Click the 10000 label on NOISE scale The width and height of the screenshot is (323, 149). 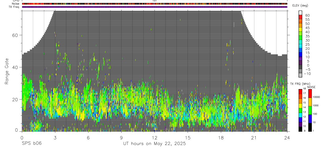[x=317, y=97]
